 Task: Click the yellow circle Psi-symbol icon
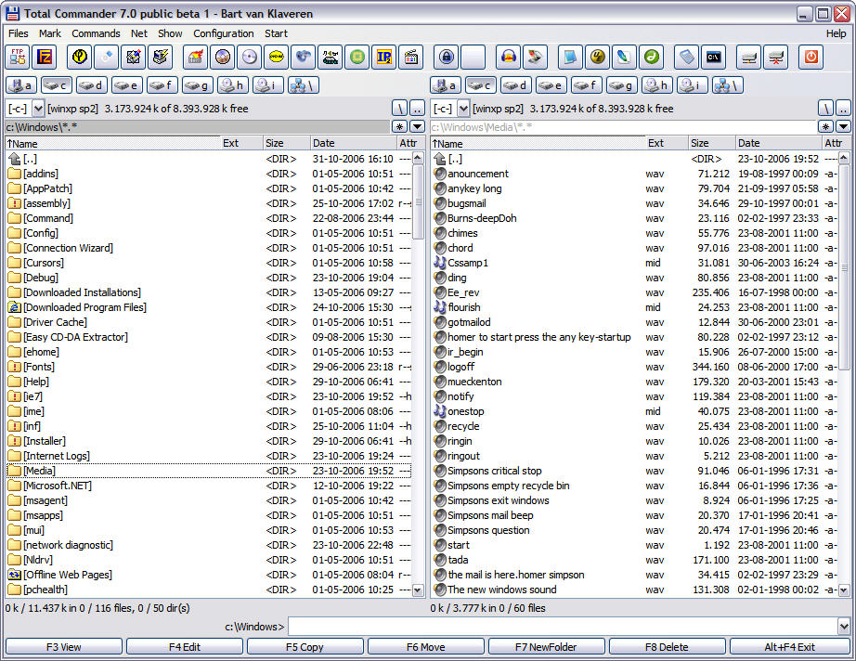(x=80, y=57)
